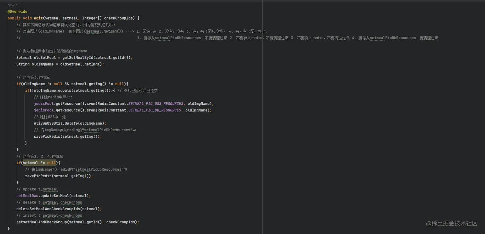Screen dimensions: 485x234
Task: Click the comment starting "其实下面这段代码应该有优化空间"
Action: (65, 25)
